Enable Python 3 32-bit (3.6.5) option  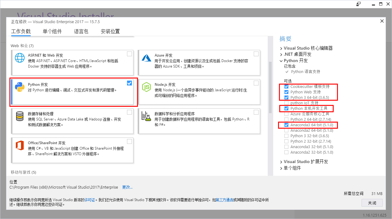286,136
